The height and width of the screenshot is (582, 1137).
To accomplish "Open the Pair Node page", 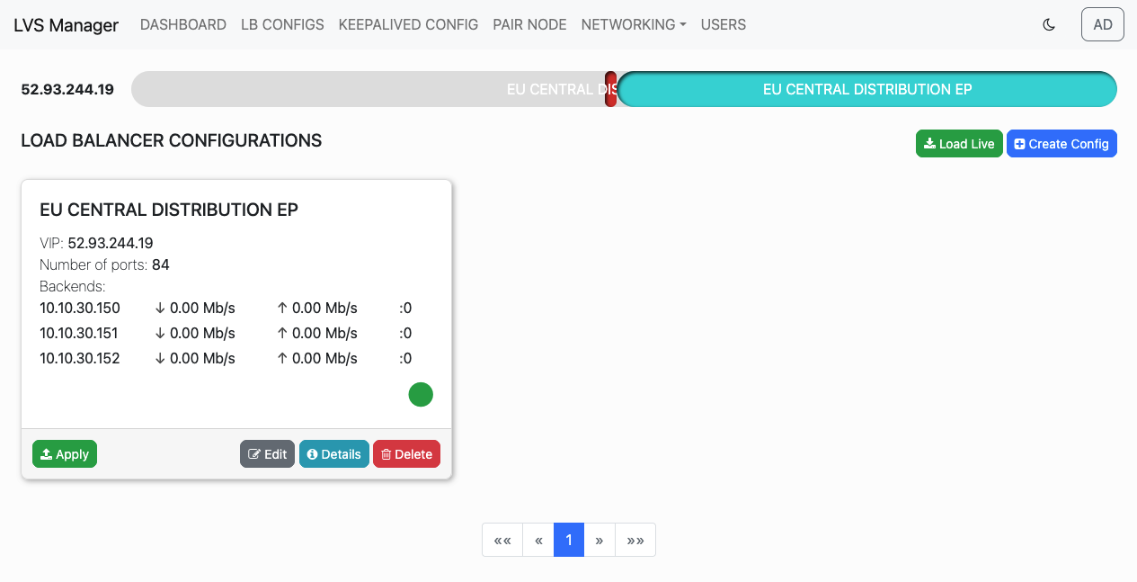I will pos(529,24).
